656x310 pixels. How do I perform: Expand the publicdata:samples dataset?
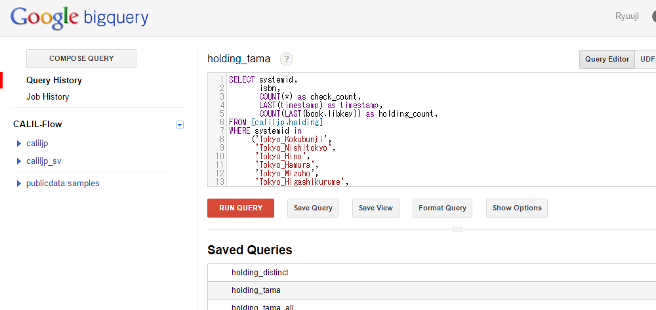18,184
